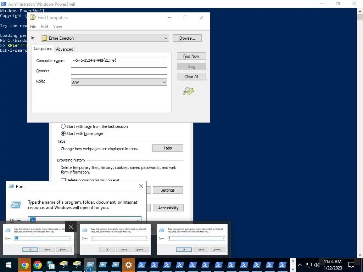Show hidden system tray icons chevron
The image size is (363, 272).
(300, 265)
